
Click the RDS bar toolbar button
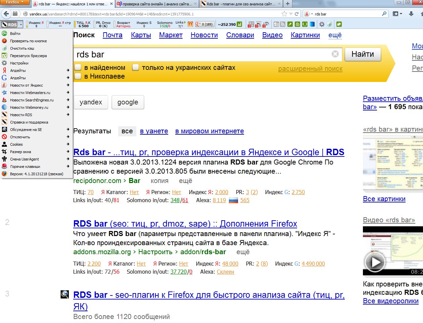pos(9,25)
